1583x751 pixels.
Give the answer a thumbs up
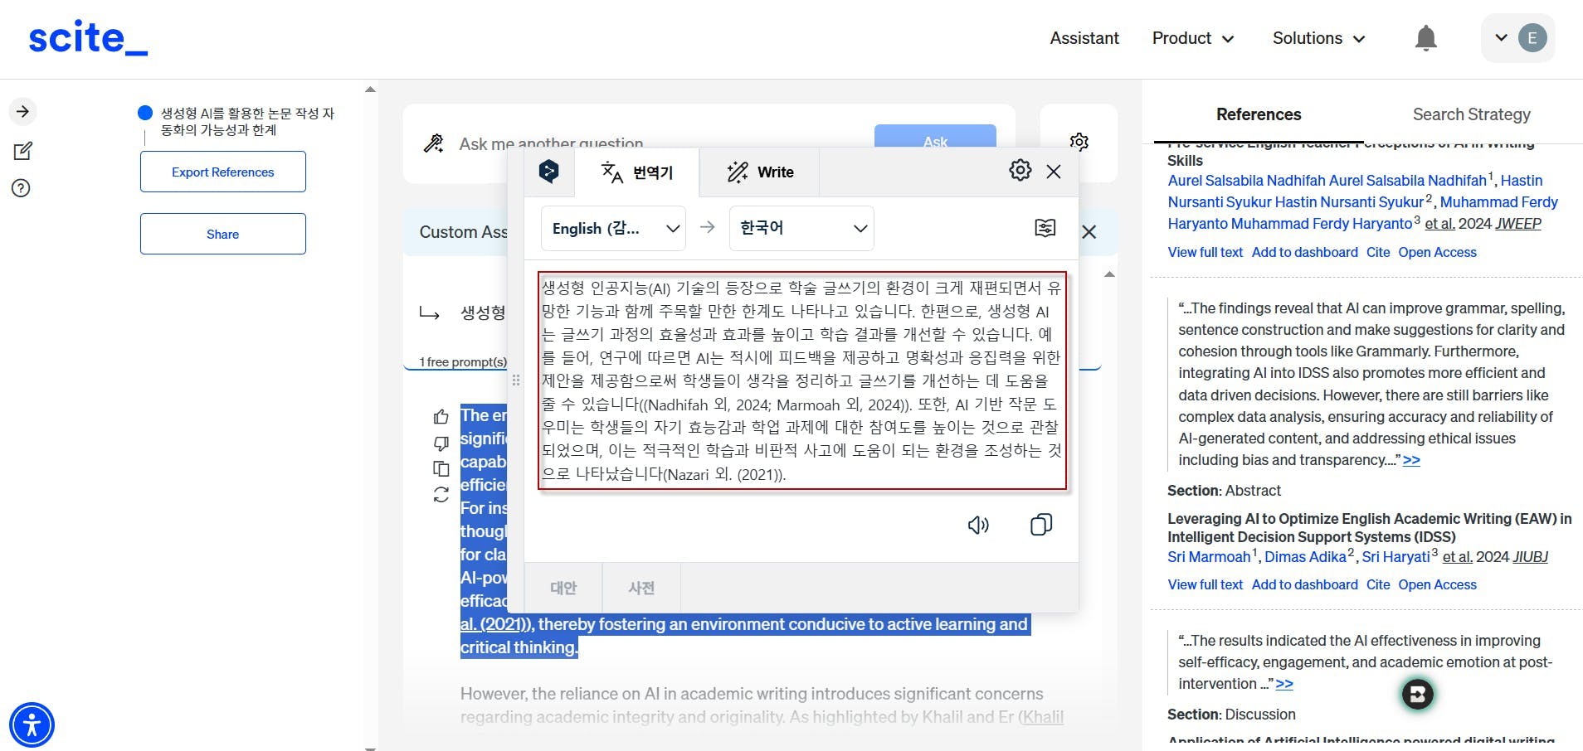441,417
